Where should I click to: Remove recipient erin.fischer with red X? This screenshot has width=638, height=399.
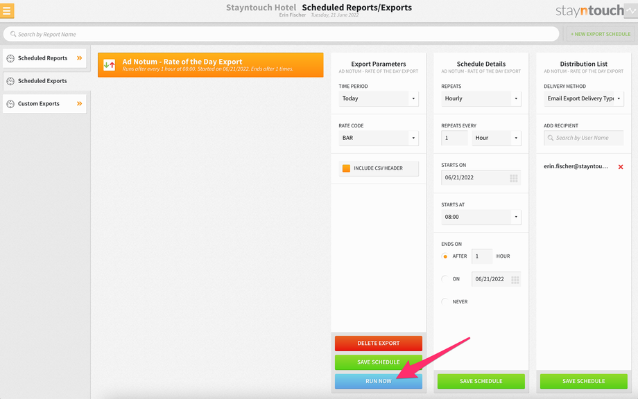(621, 166)
